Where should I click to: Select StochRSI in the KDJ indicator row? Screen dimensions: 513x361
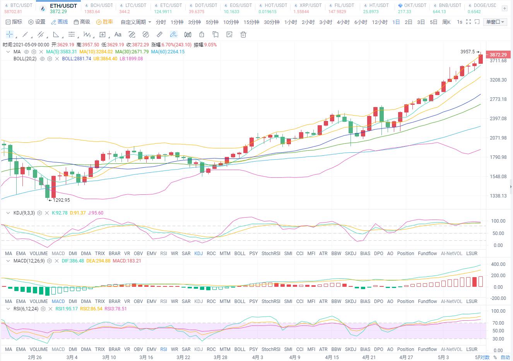(x=271, y=253)
